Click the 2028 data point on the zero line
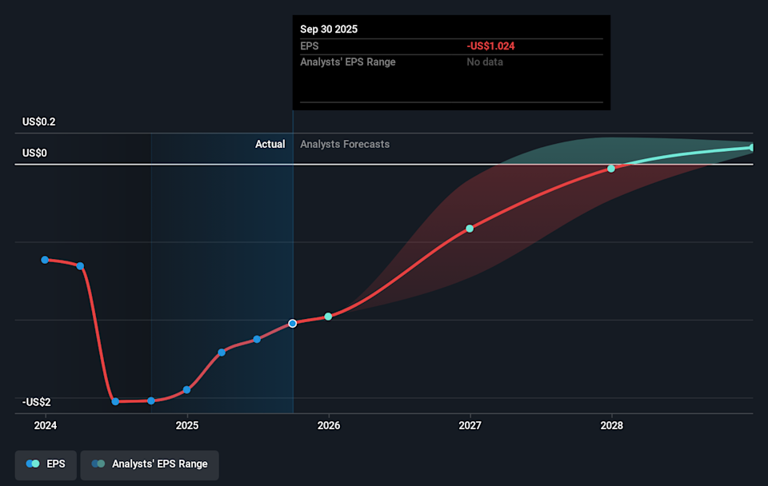Viewport: 768px width, 486px height. pos(611,168)
